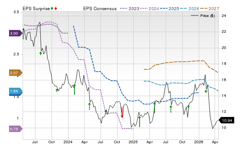Click the lavender 0.75 value tag
Screen dimensions: 241x144
pos(15,129)
